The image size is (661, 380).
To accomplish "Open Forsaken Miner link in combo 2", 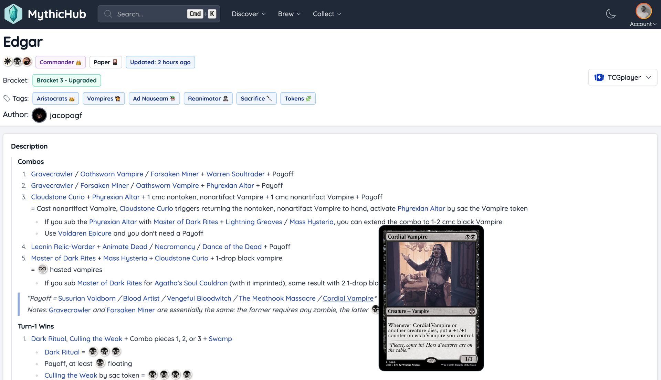I will [104, 186].
